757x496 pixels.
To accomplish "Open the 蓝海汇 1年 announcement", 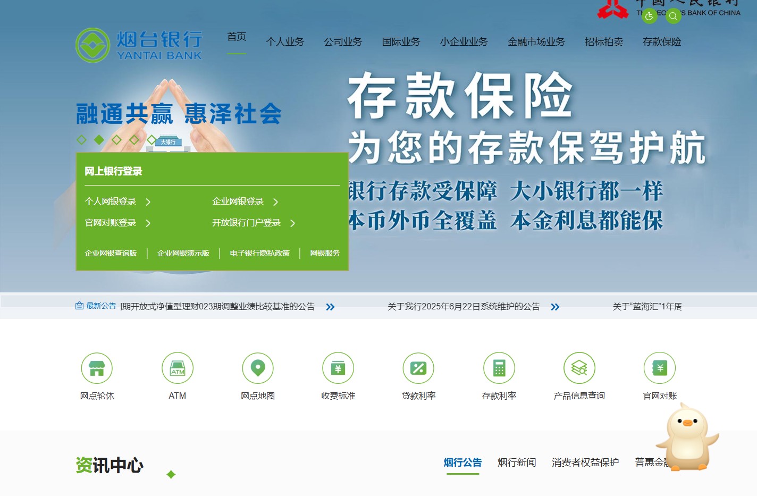I will click(647, 307).
